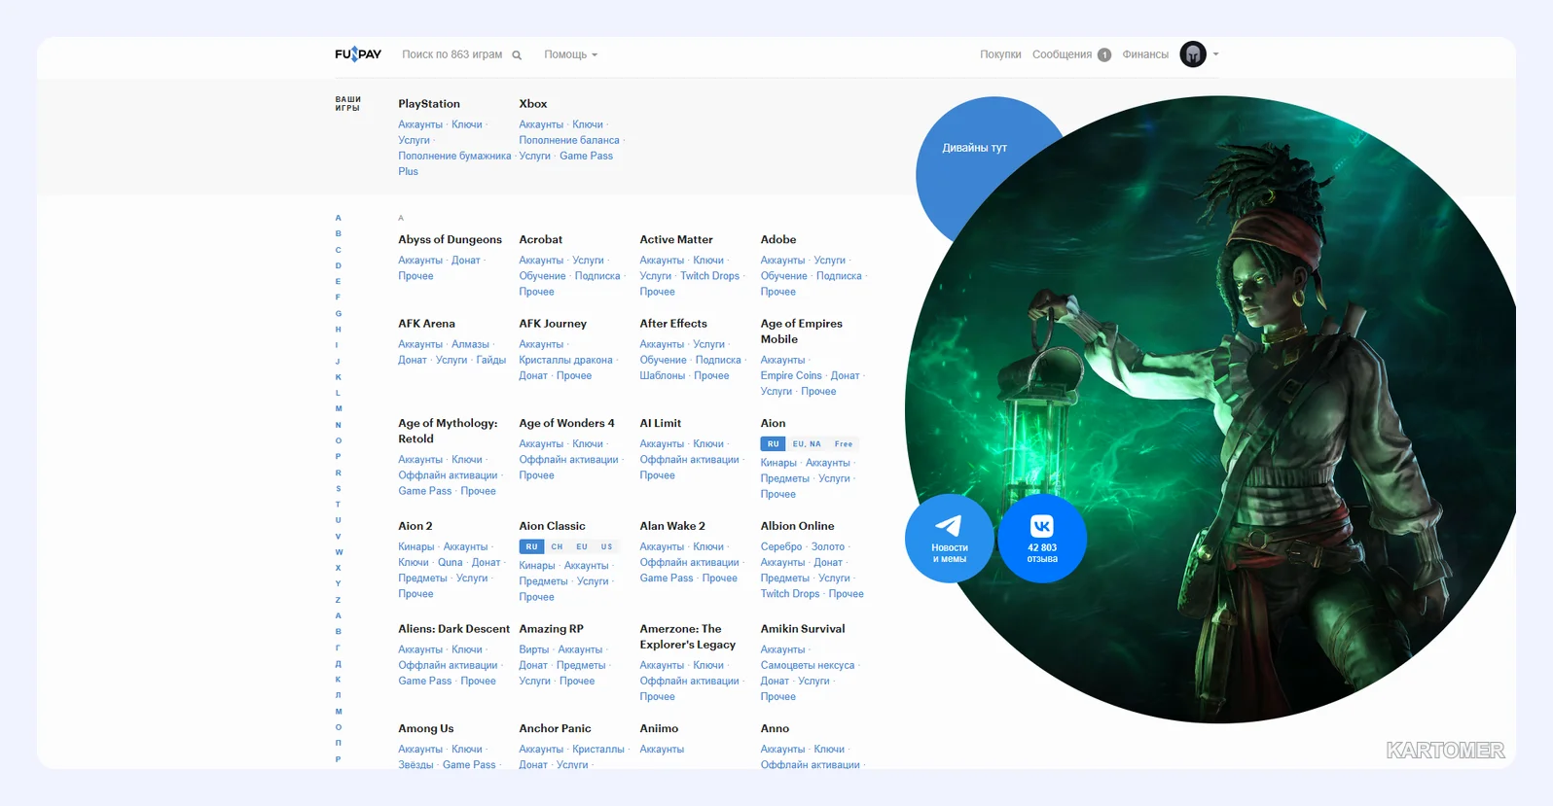
Task: Select RU tab under Aion Classic
Action: coord(531,547)
